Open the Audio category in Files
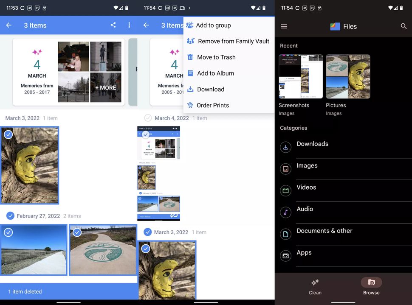This screenshot has width=412, height=305. pyautogui.click(x=305, y=209)
